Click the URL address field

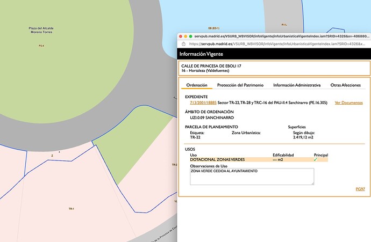click(277, 44)
